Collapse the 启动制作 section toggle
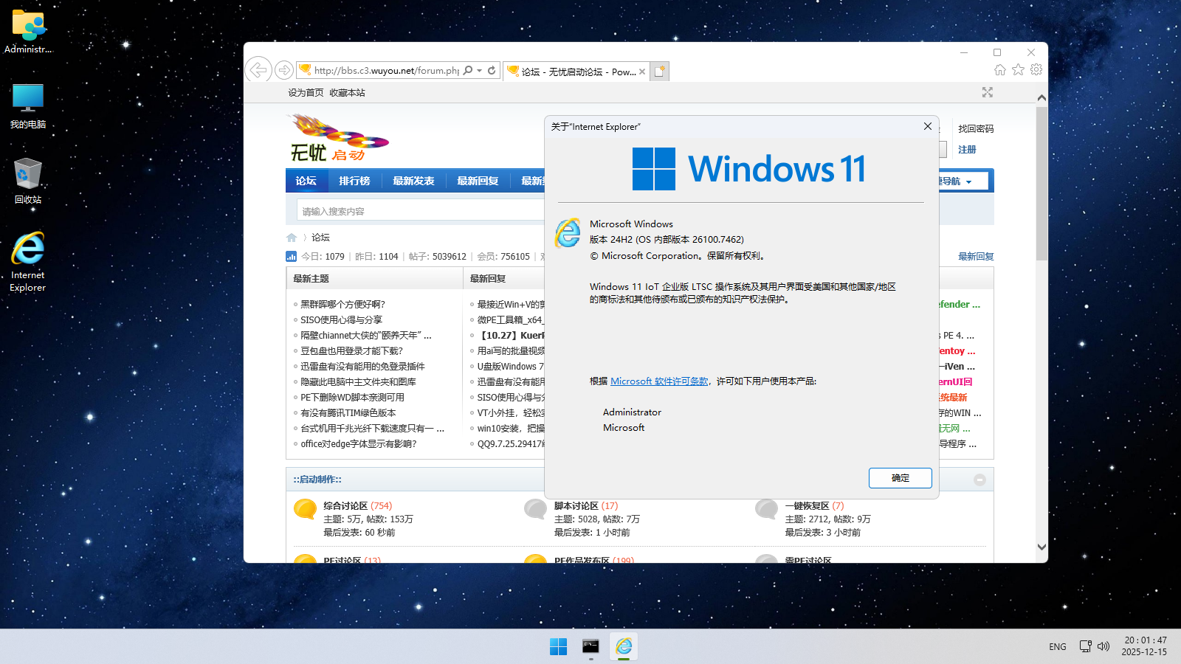 (979, 480)
